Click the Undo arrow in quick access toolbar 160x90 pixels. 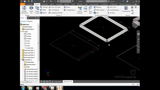point(35,1)
